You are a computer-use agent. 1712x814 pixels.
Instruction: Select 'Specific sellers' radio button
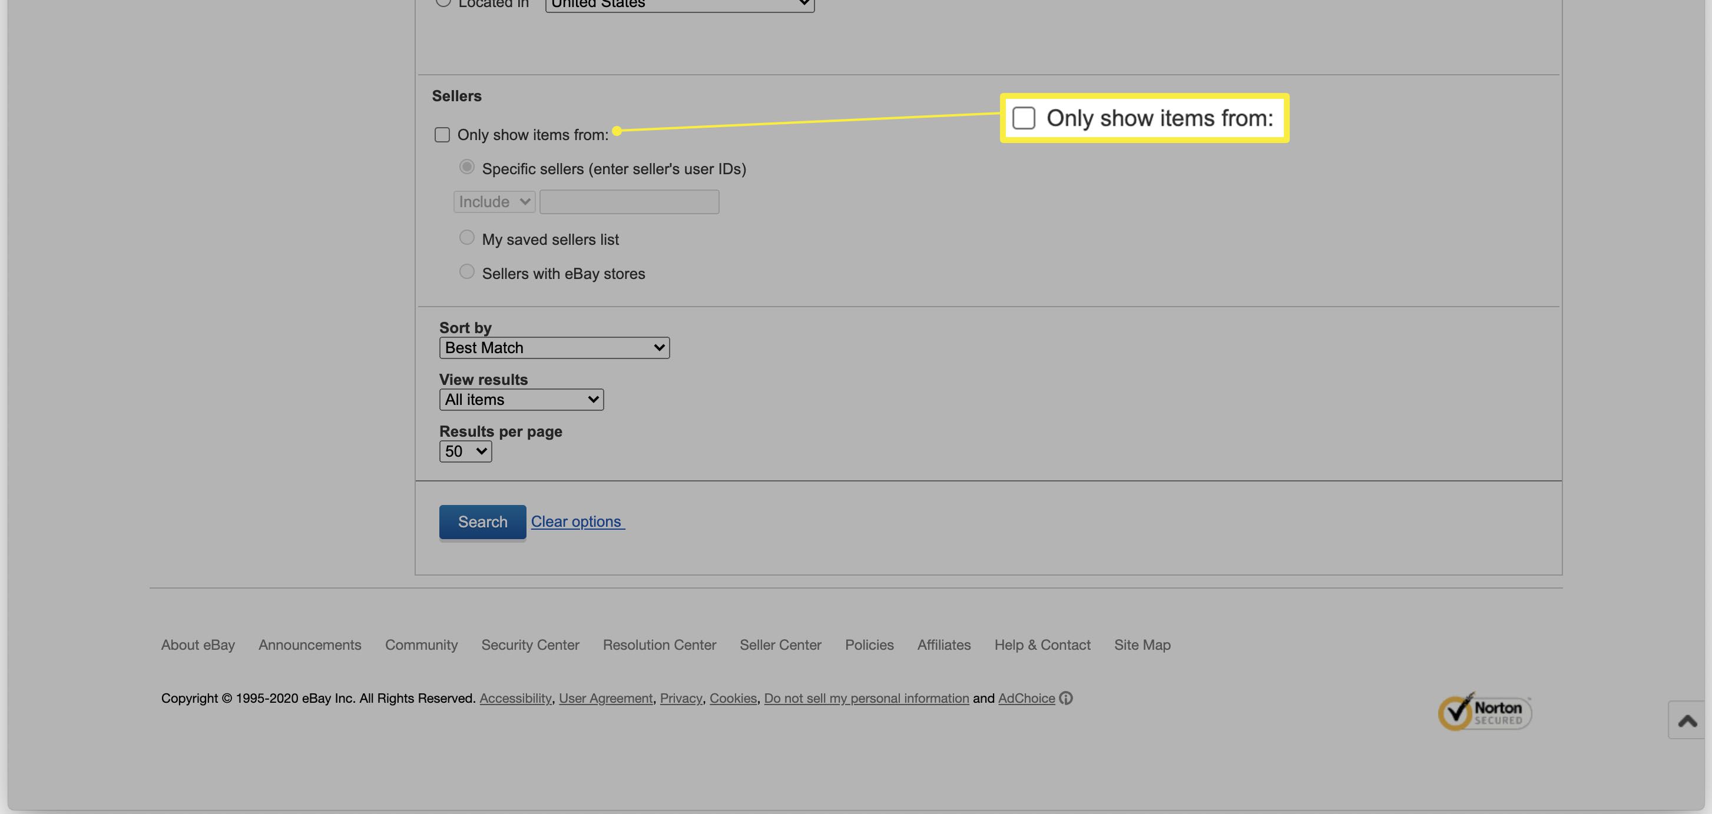(466, 168)
